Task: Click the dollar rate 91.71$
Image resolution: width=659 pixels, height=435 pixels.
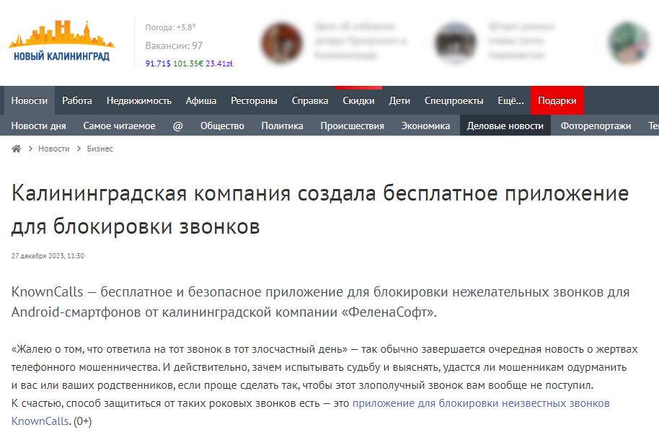Action: click(158, 63)
